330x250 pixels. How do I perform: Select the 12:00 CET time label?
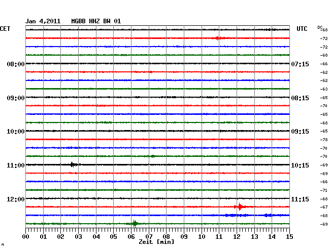tap(16, 199)
